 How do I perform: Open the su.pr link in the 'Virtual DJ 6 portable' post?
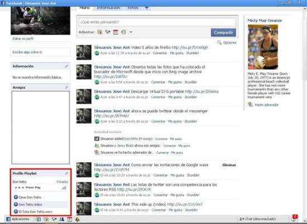point(202,91)
